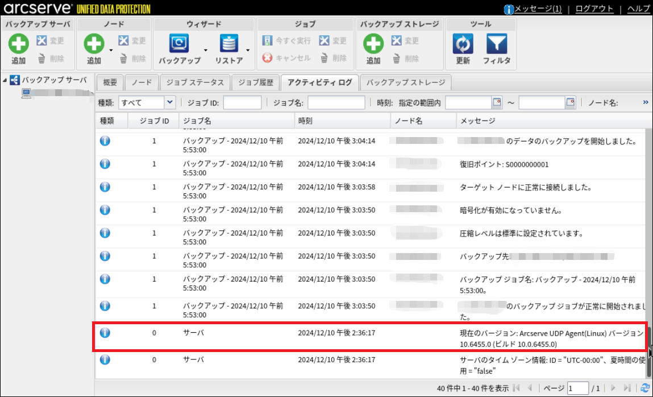The image size is (653, 397).
Task: Click the Add Node green plus icon
Action: [94, 44]
